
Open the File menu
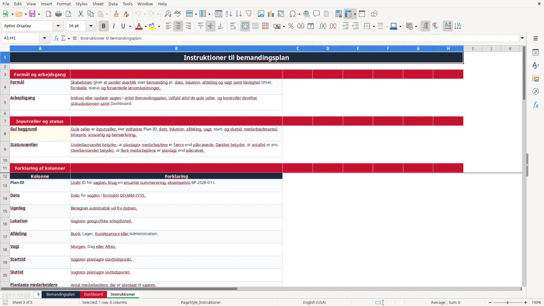tap(6, 4)
